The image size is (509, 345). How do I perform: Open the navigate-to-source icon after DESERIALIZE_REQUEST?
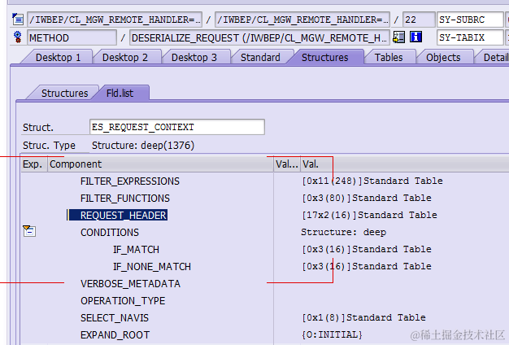coord(398,37)
